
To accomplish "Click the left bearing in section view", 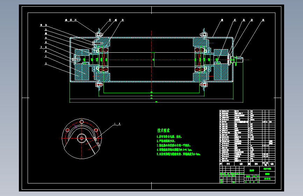I will pos(103,60).
